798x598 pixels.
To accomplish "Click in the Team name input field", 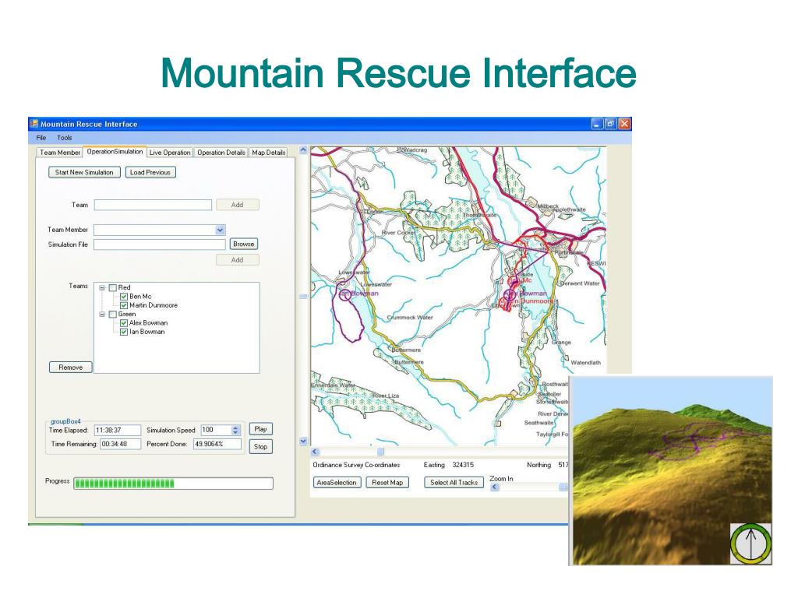I will pyautogui.click(x=153, y=205).
